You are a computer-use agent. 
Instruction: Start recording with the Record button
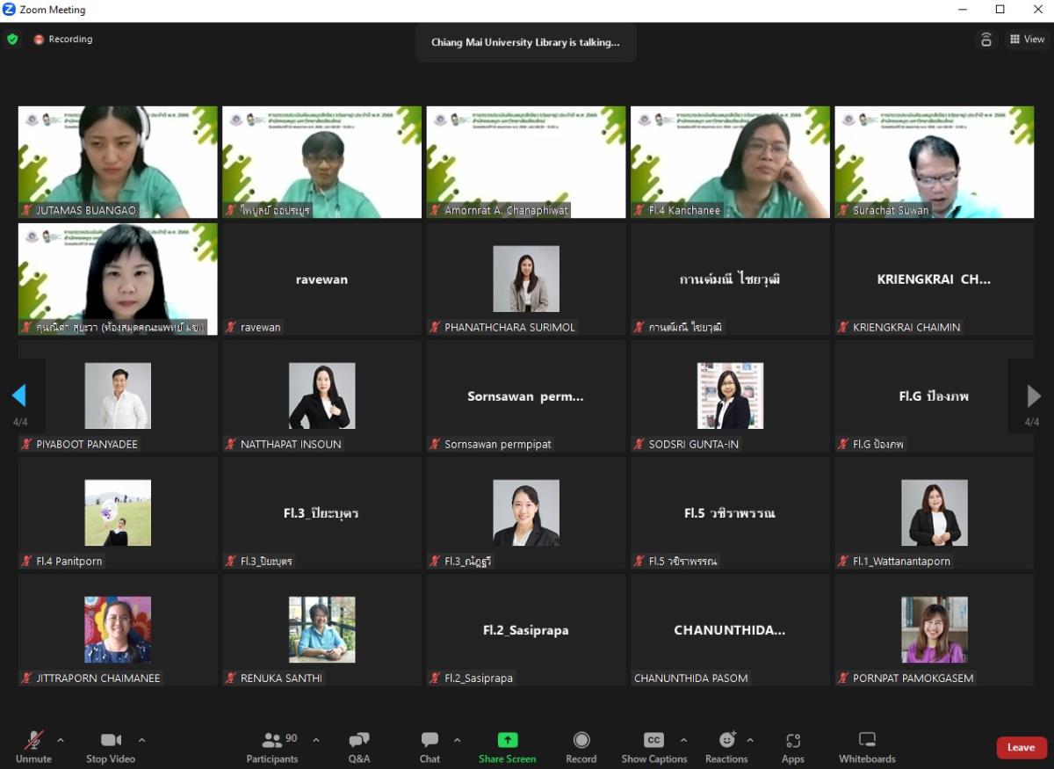coord(581,747)
